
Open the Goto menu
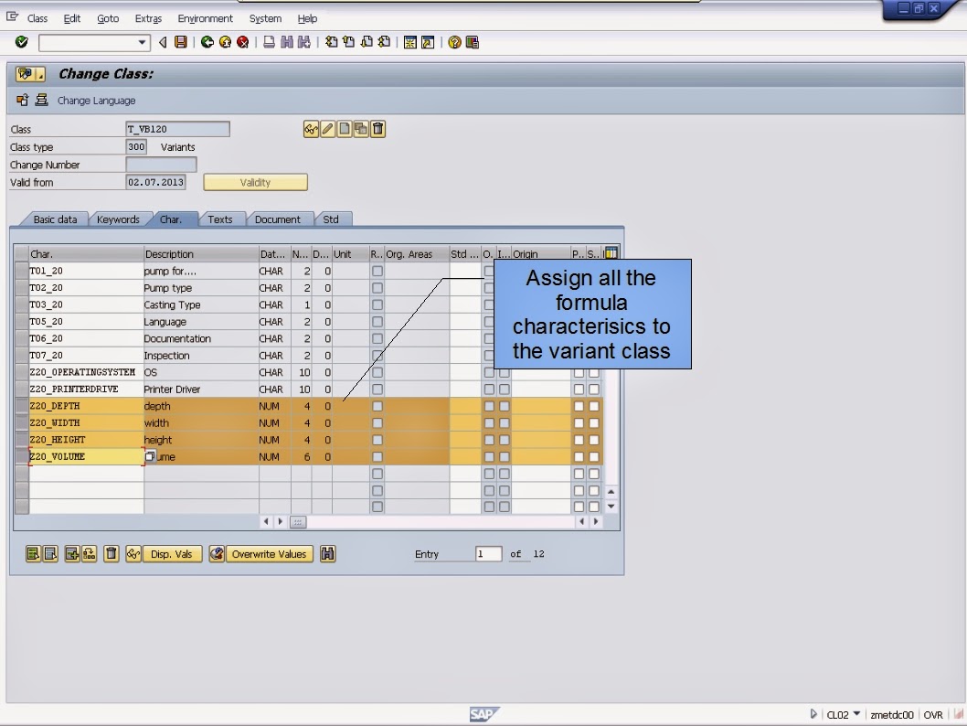[108, 18]
